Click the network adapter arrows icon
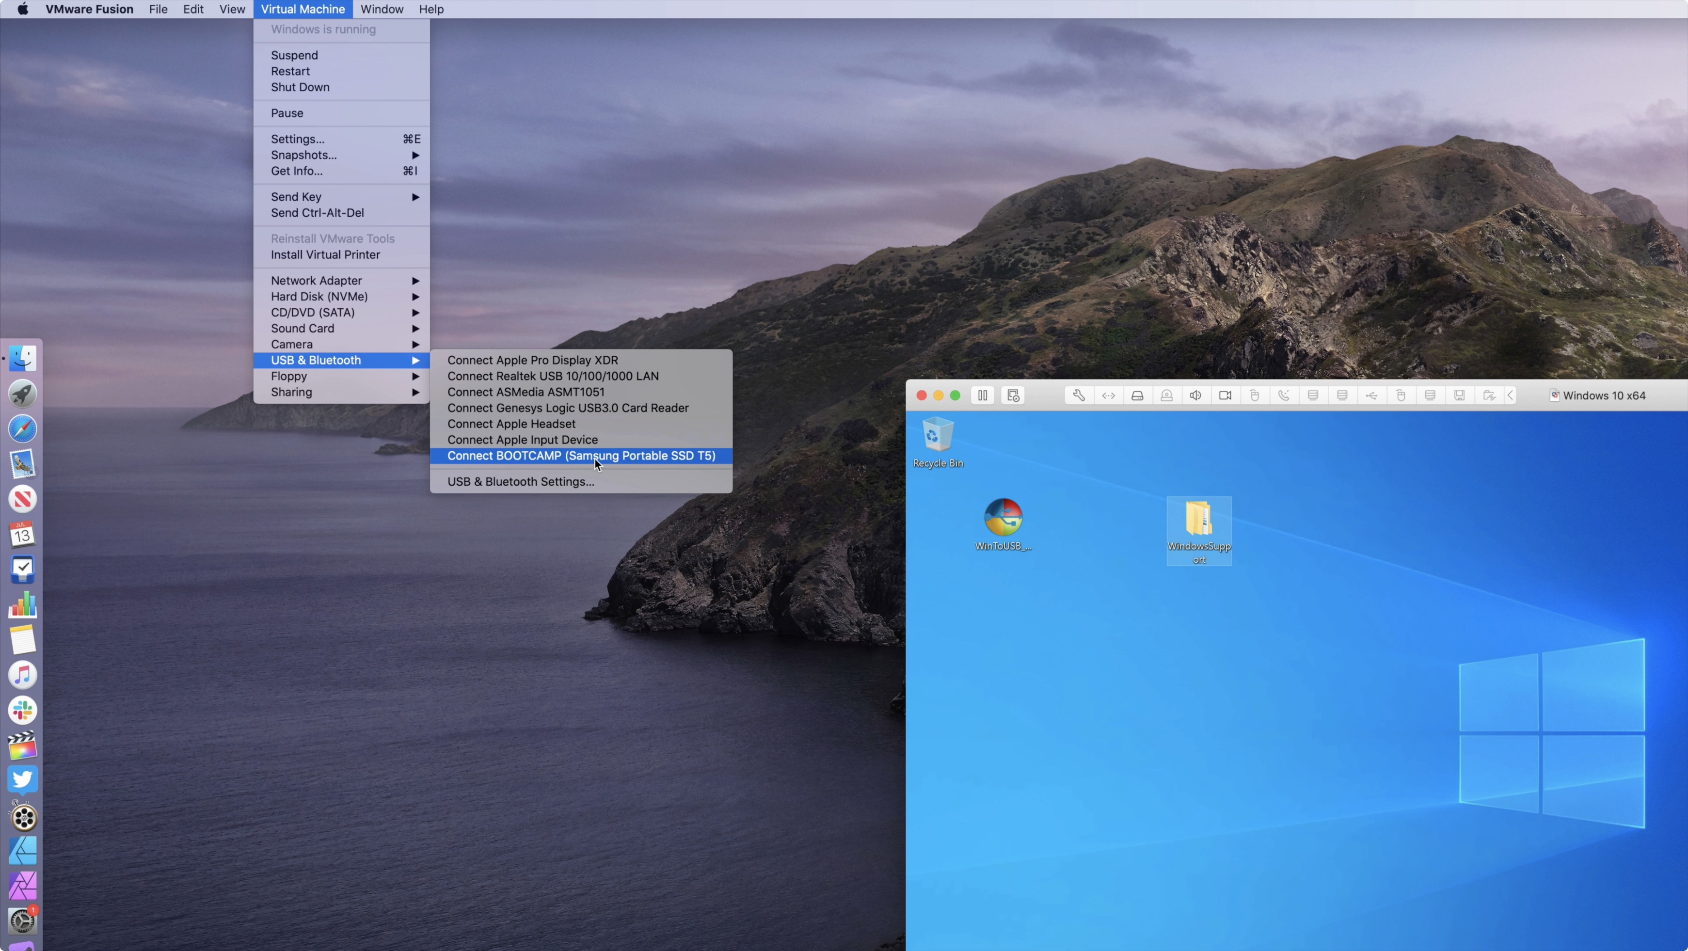1688x951 pixels. point(1108,395)
